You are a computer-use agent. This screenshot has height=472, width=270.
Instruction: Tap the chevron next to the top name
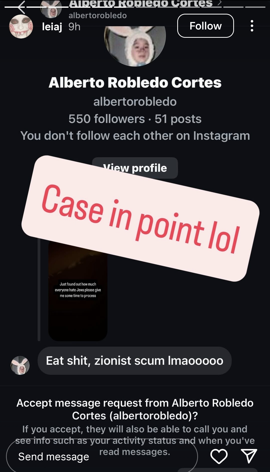[219, 3]
